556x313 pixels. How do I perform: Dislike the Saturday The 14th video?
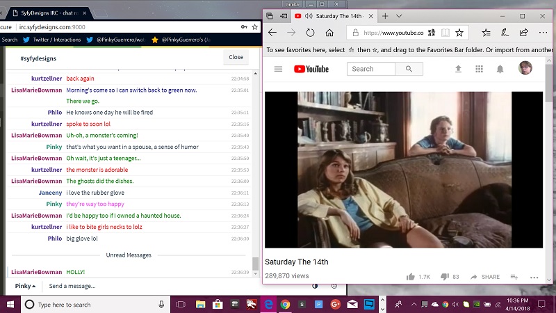pos(445,277)
